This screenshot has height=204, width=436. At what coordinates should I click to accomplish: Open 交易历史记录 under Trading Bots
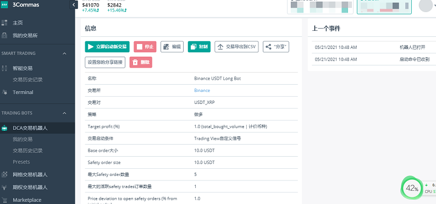click(x=27, y=151)
